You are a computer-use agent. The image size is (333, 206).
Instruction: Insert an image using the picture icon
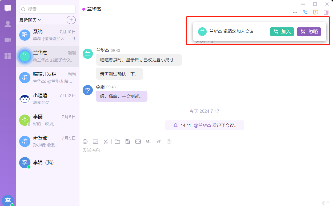coord(95,142)
